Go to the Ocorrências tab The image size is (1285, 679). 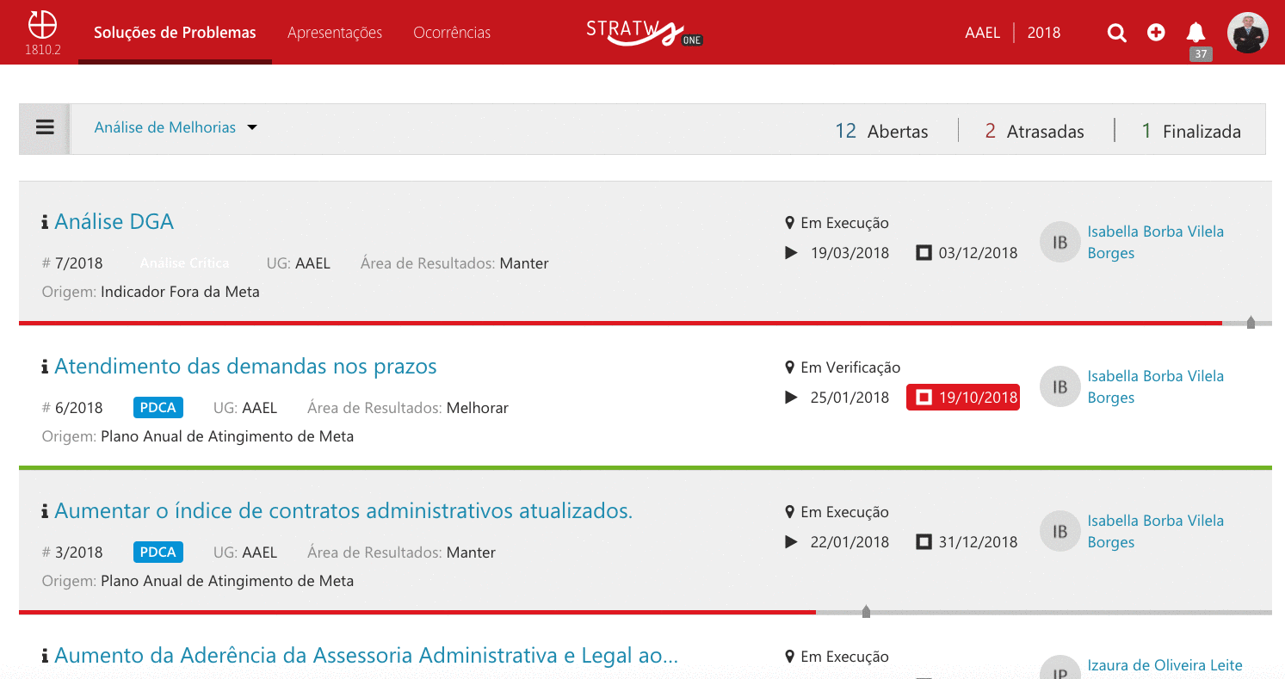[x=452, y=33]
